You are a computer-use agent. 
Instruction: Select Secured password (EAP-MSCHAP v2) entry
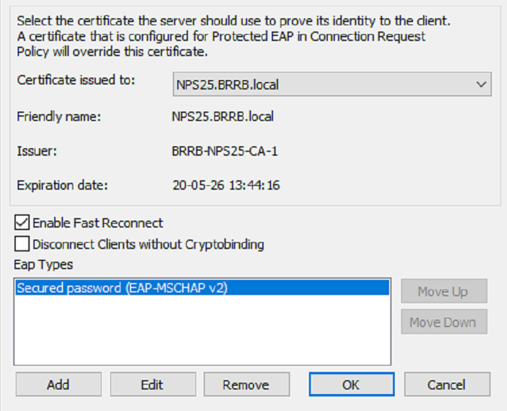click(x=122, y=288)
